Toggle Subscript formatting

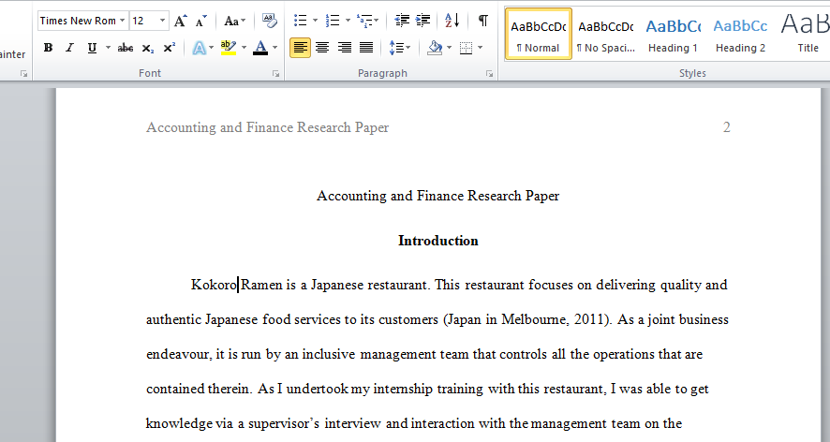148,48
